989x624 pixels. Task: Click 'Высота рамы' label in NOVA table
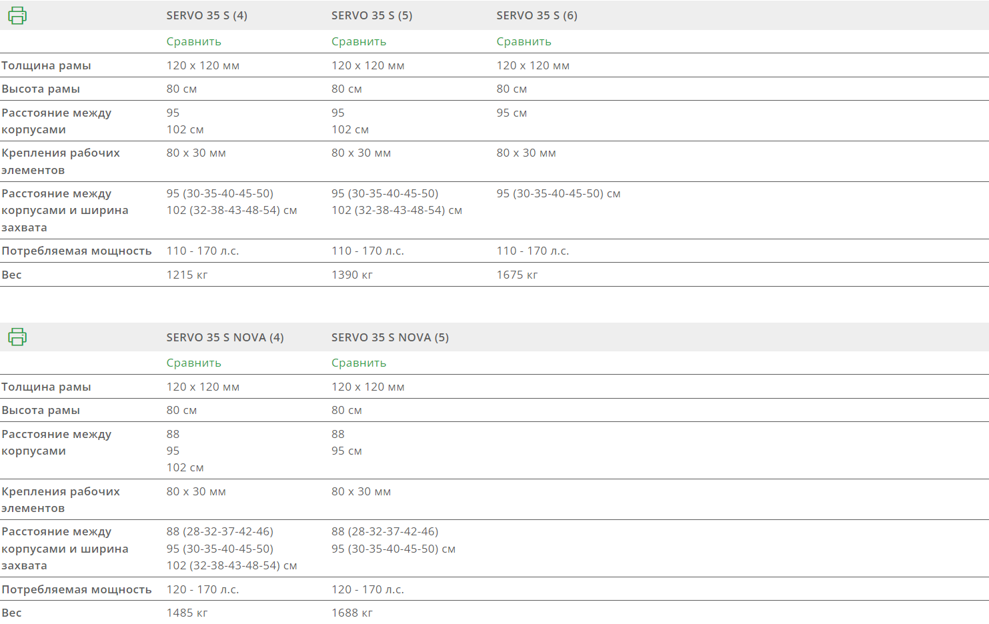(41, 410)
